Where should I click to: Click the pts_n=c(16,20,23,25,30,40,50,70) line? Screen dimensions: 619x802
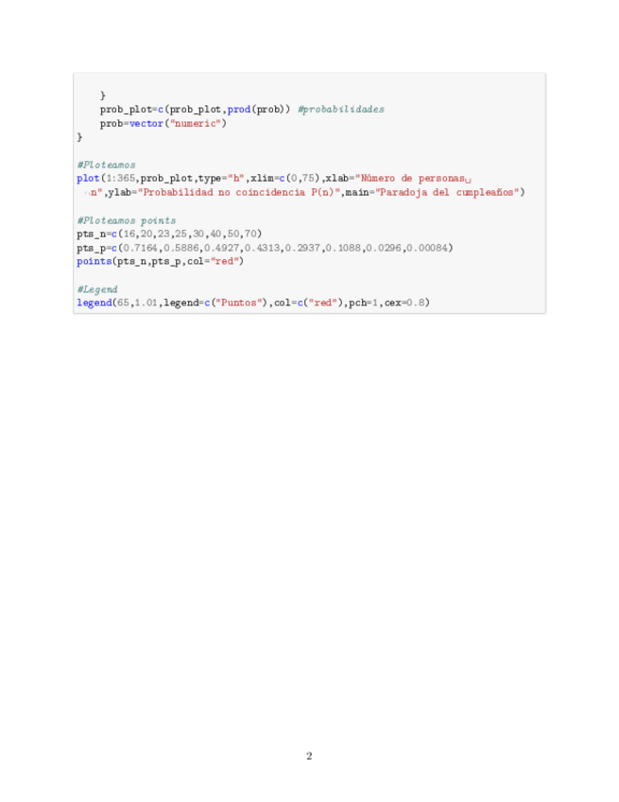(169, 234)
